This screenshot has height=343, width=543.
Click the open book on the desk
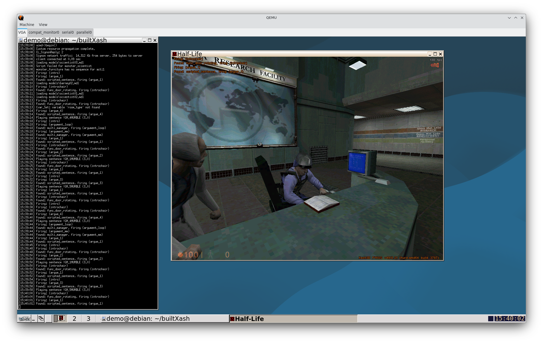[x=322, y=203]
